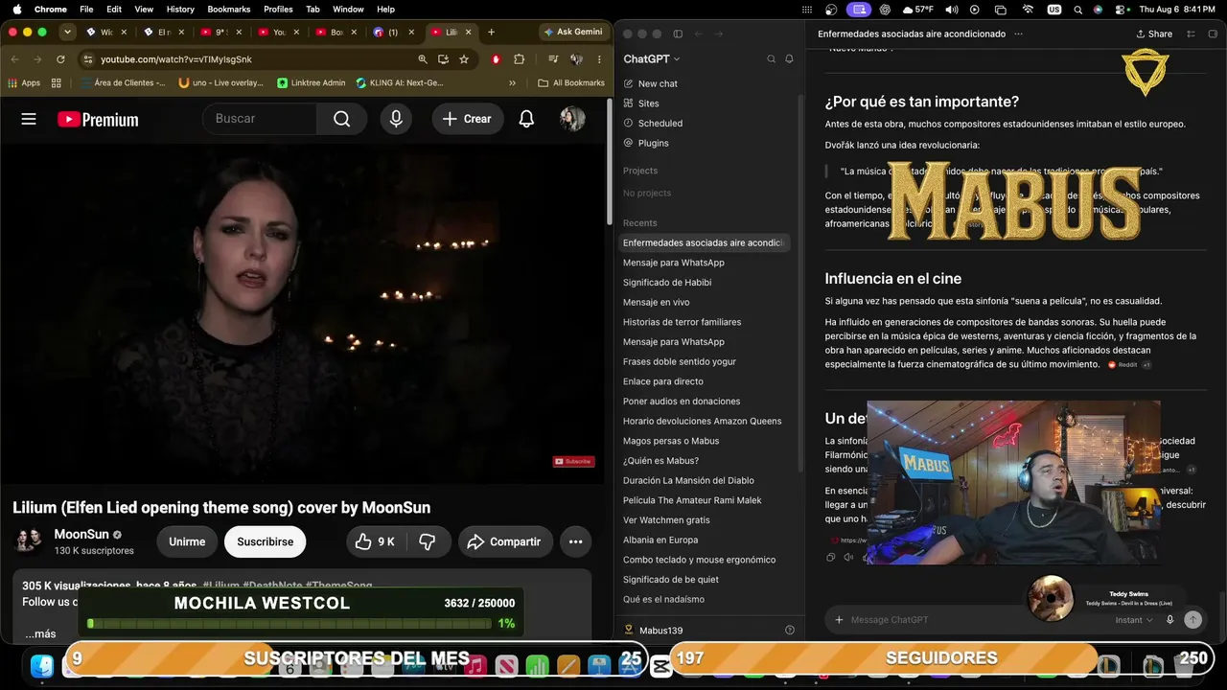Click the Ask Gemini button
Image resolution: width=1227 pixels, height=690 pixels.
573,32
